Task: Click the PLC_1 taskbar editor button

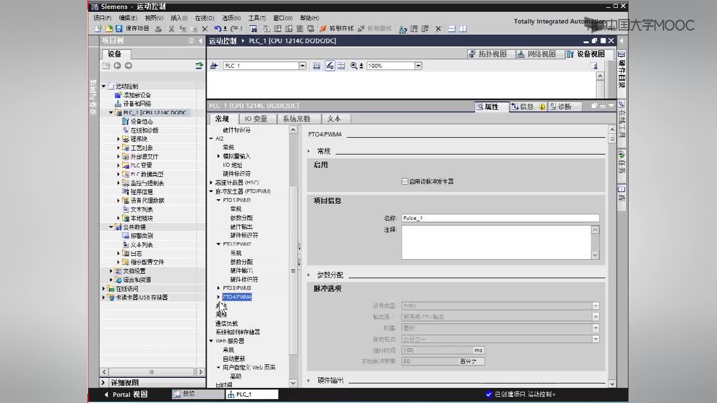Action: click(x=252, y=394)
